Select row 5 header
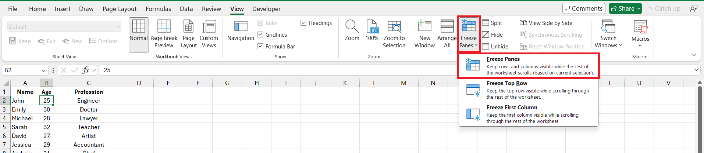 tap(4, 127)
